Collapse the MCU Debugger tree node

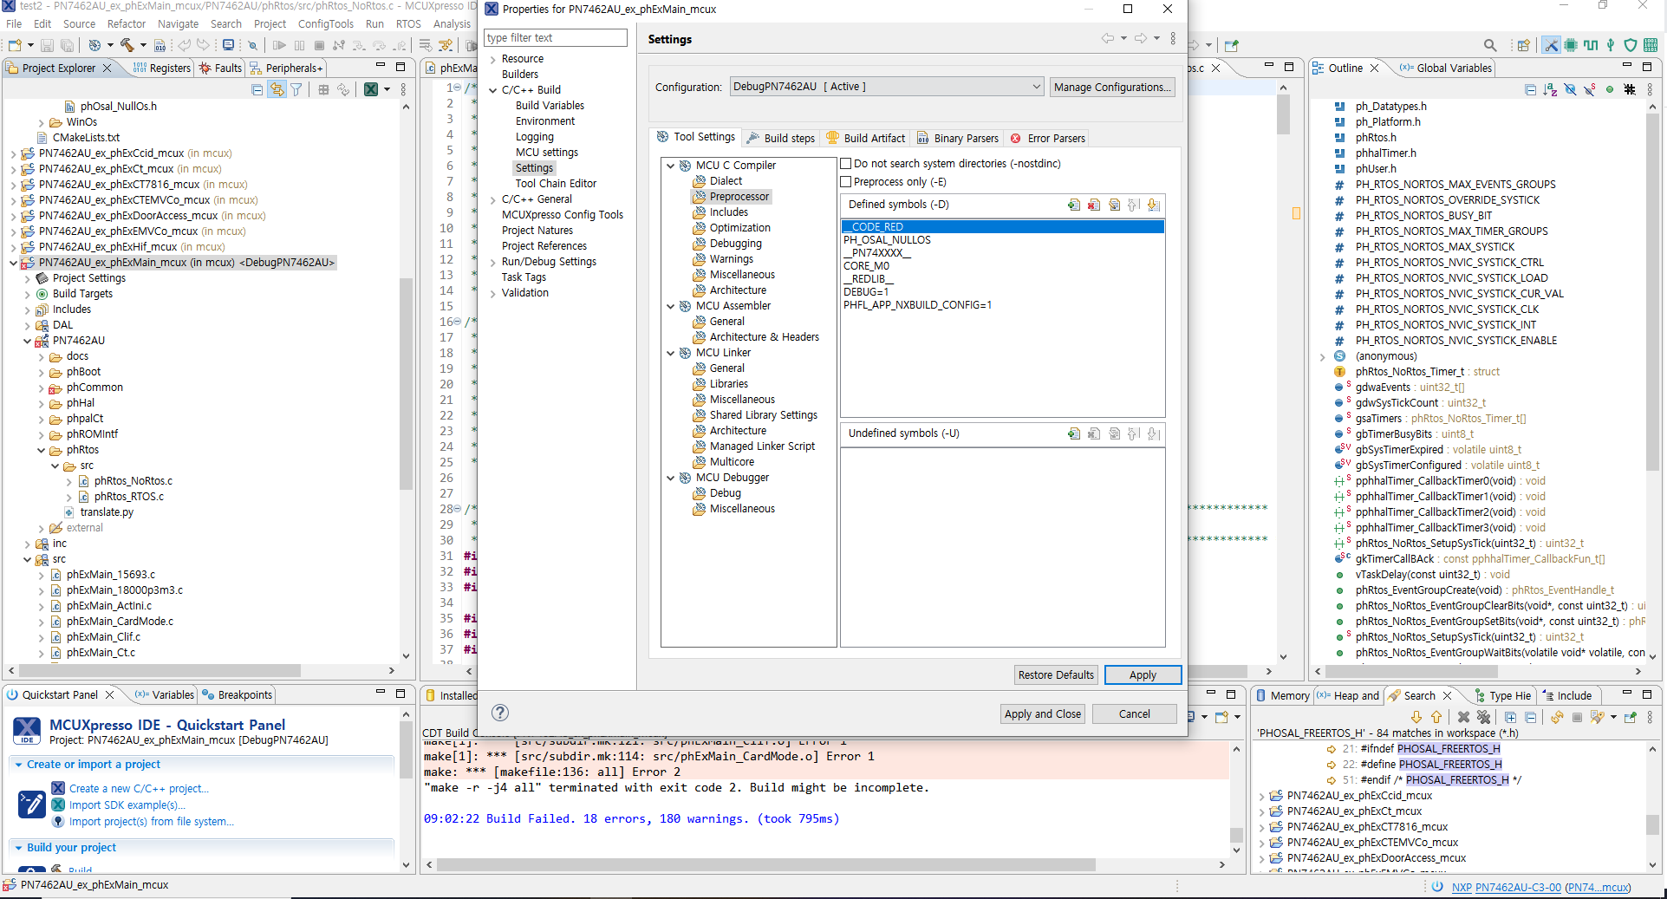[x=671, y=478]
